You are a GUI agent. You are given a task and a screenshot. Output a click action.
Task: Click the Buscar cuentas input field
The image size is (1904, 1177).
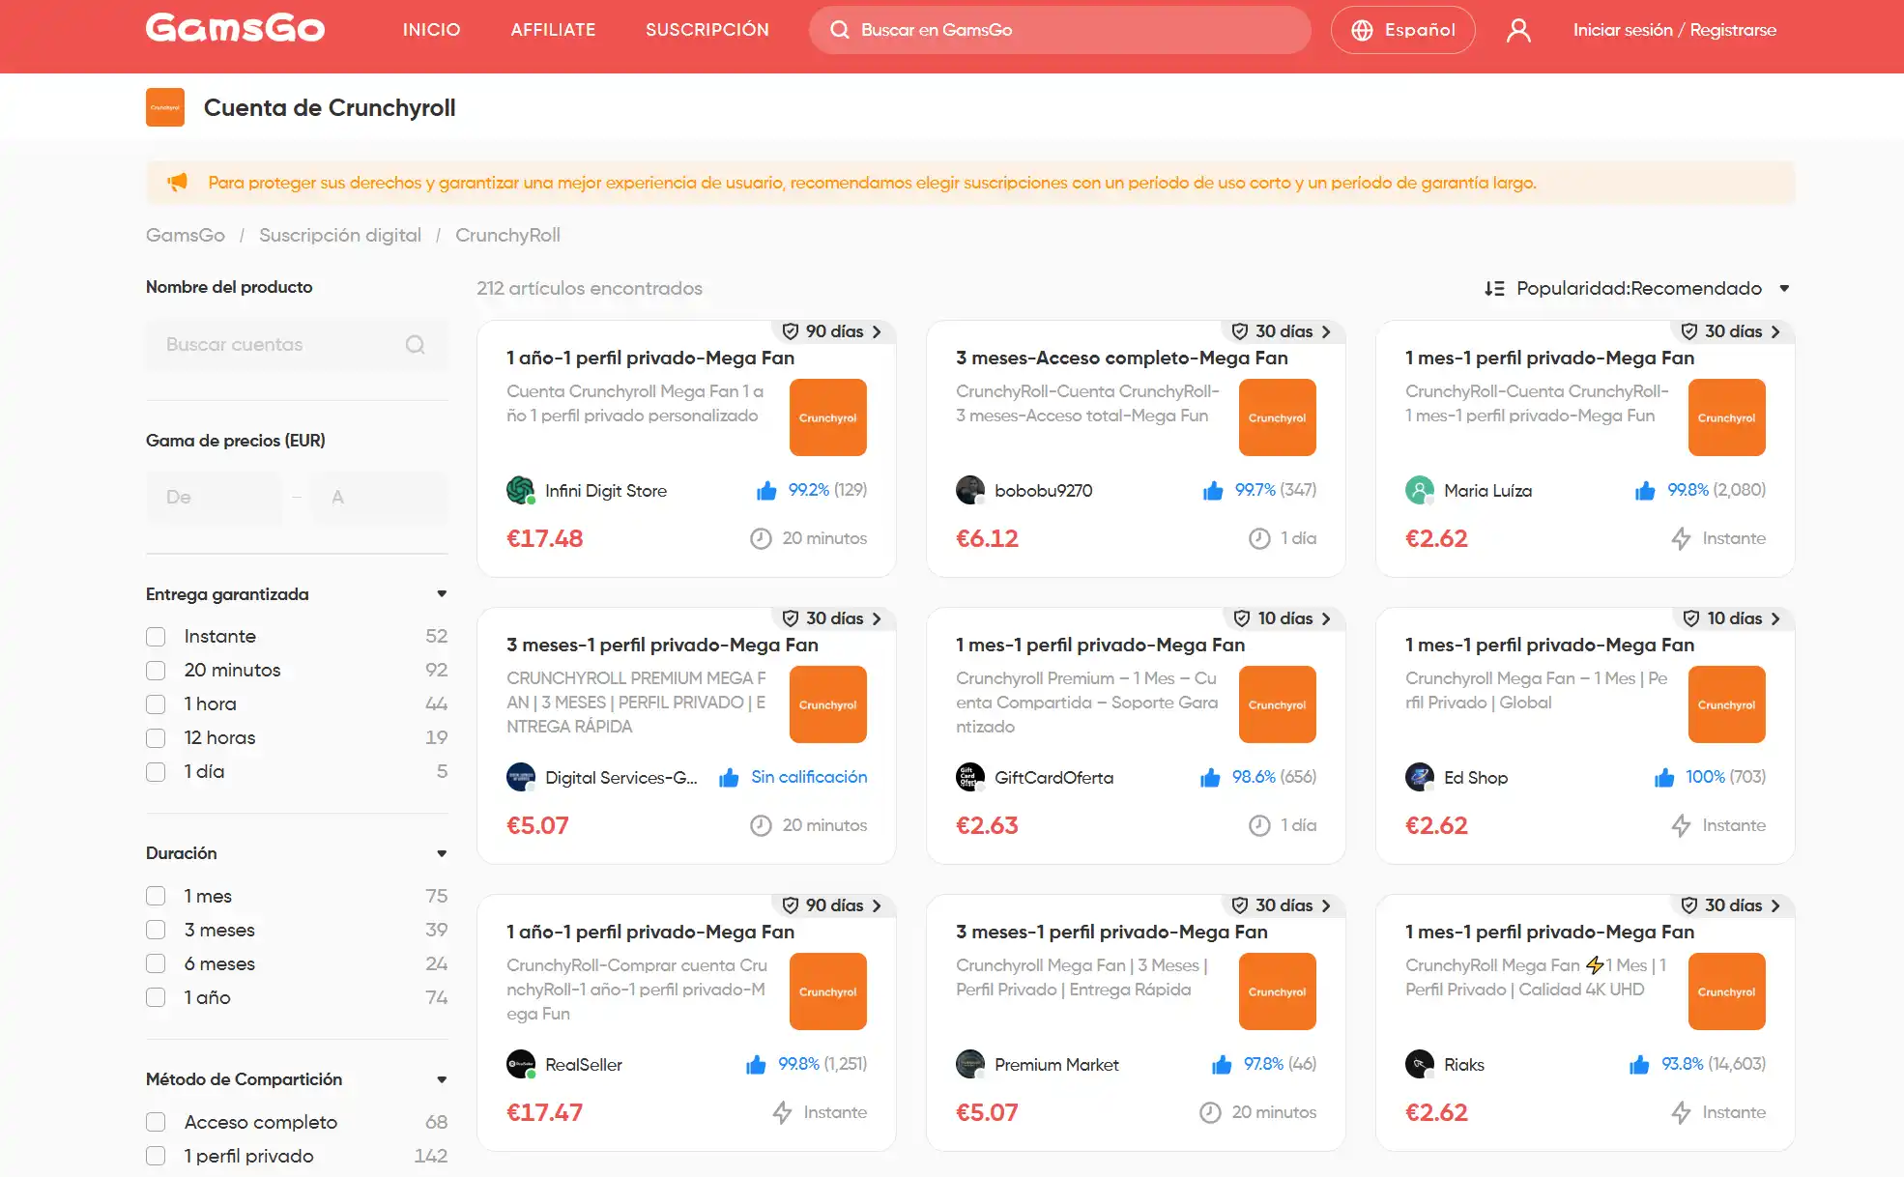(297, 345)
